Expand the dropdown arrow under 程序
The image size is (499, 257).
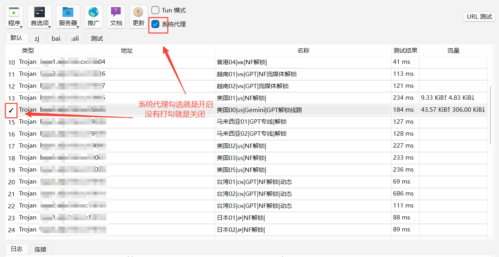tap(21, 27)
